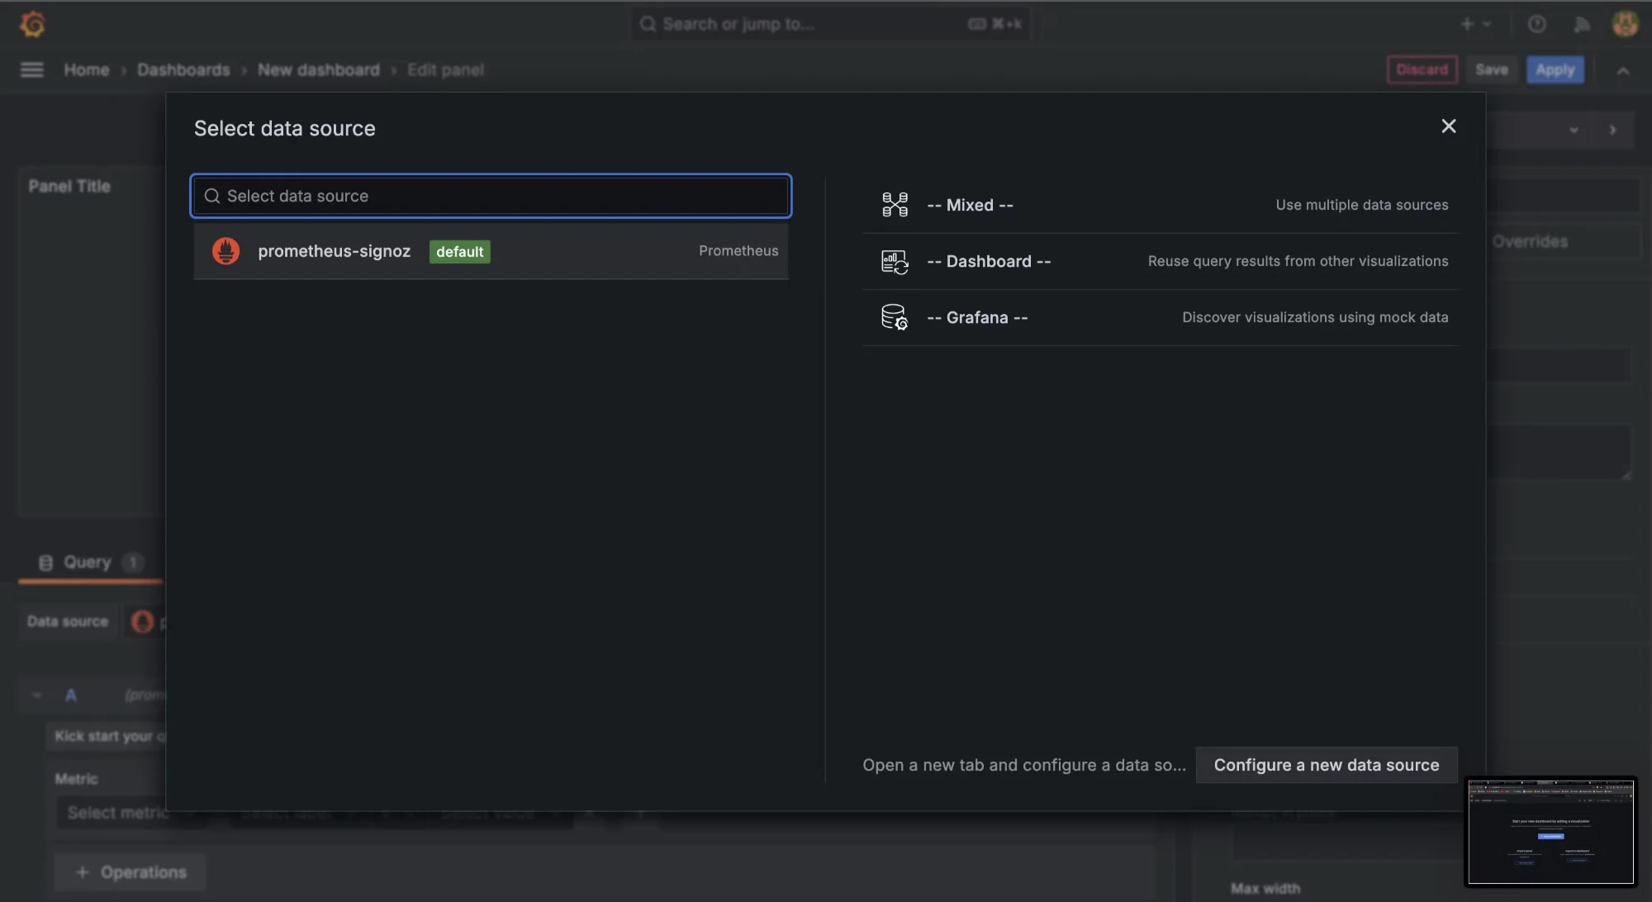The width and height of the screenshot is (1652, 902).
Task: Open Search or jump to field
Action: [830, 24]
